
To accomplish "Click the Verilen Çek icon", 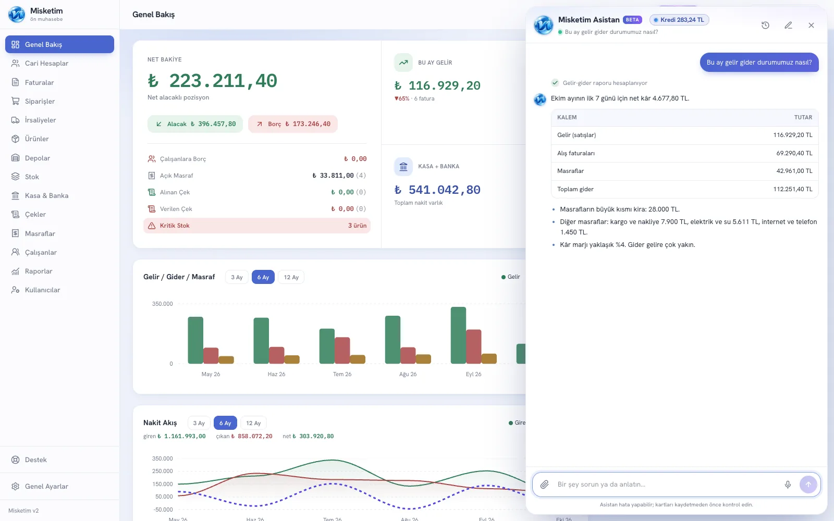I will (152, 209).
